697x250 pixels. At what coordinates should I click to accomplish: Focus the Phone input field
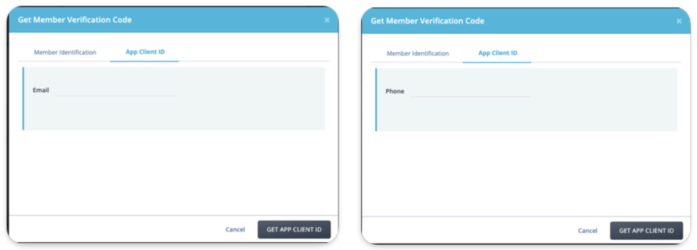(x=471, y=91)
